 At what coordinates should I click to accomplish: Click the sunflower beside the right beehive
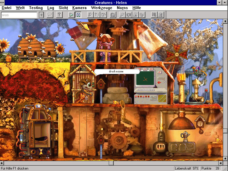pos(60,49)
